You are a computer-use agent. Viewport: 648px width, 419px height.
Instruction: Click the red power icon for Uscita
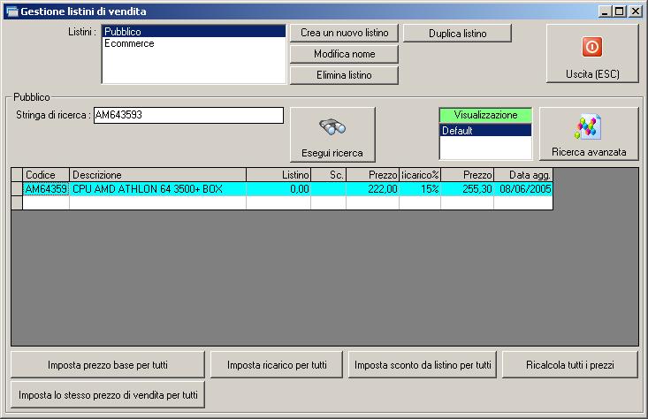pyautogui.click(x=591, y=47)
